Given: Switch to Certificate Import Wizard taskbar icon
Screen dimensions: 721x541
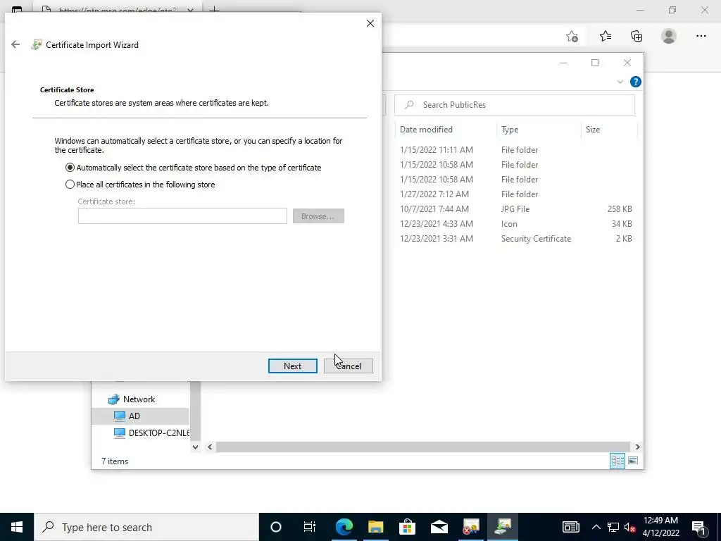Looking at the screenshot, I should [503, 527].
